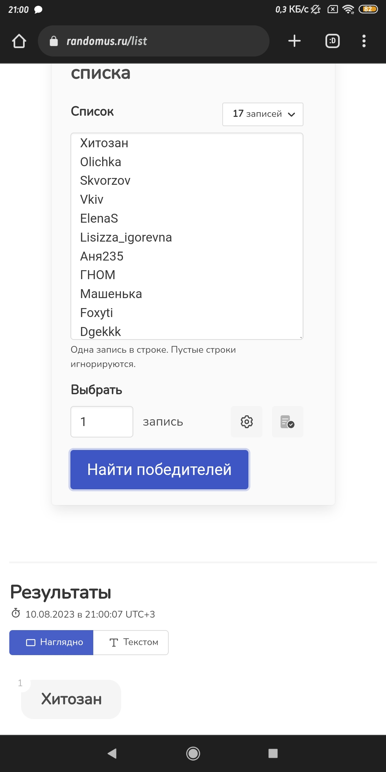Click the Lisizza_igorevna entry in the list
The width and height of the screenshot is (386, 772).
coord(126,237)
